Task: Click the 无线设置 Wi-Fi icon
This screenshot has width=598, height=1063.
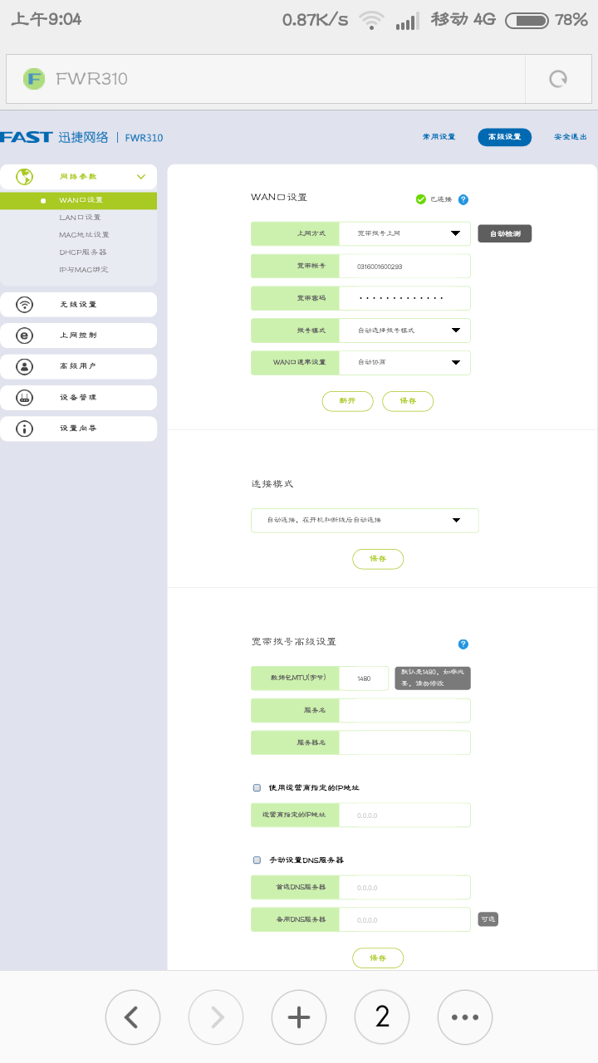Action: [25, 304]
